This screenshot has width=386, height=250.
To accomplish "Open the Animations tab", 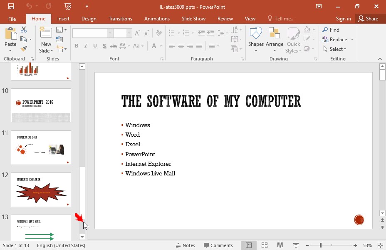I will pos(157,19).
